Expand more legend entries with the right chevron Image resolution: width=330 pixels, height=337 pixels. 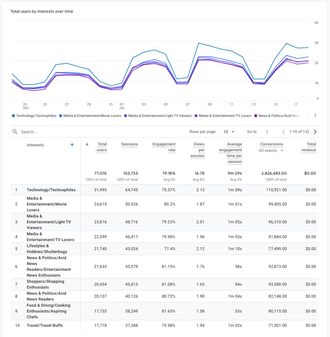315,115
